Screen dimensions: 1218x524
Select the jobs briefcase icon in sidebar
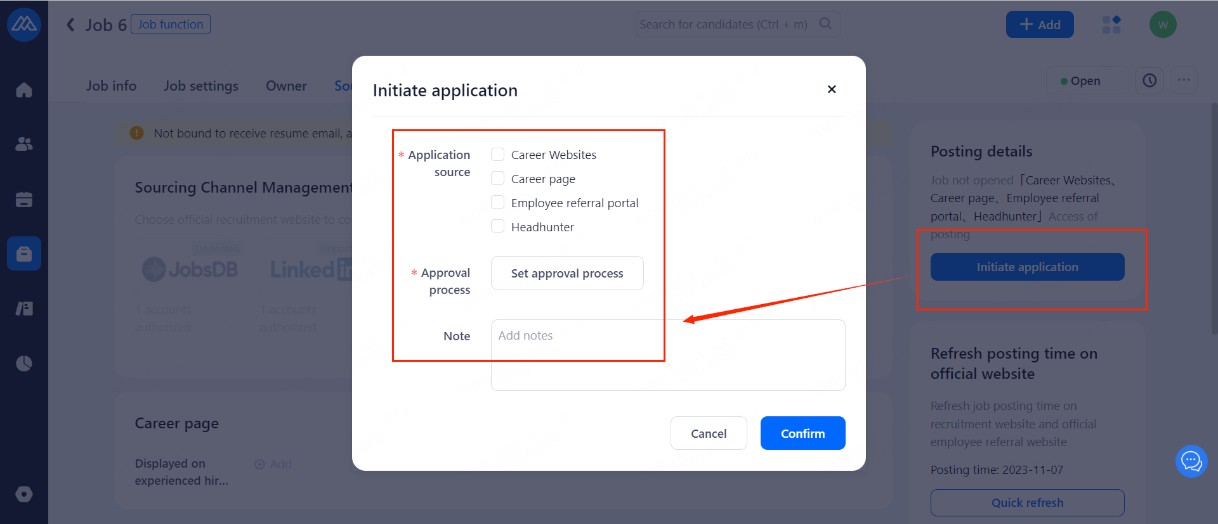[x=24, y=254]
